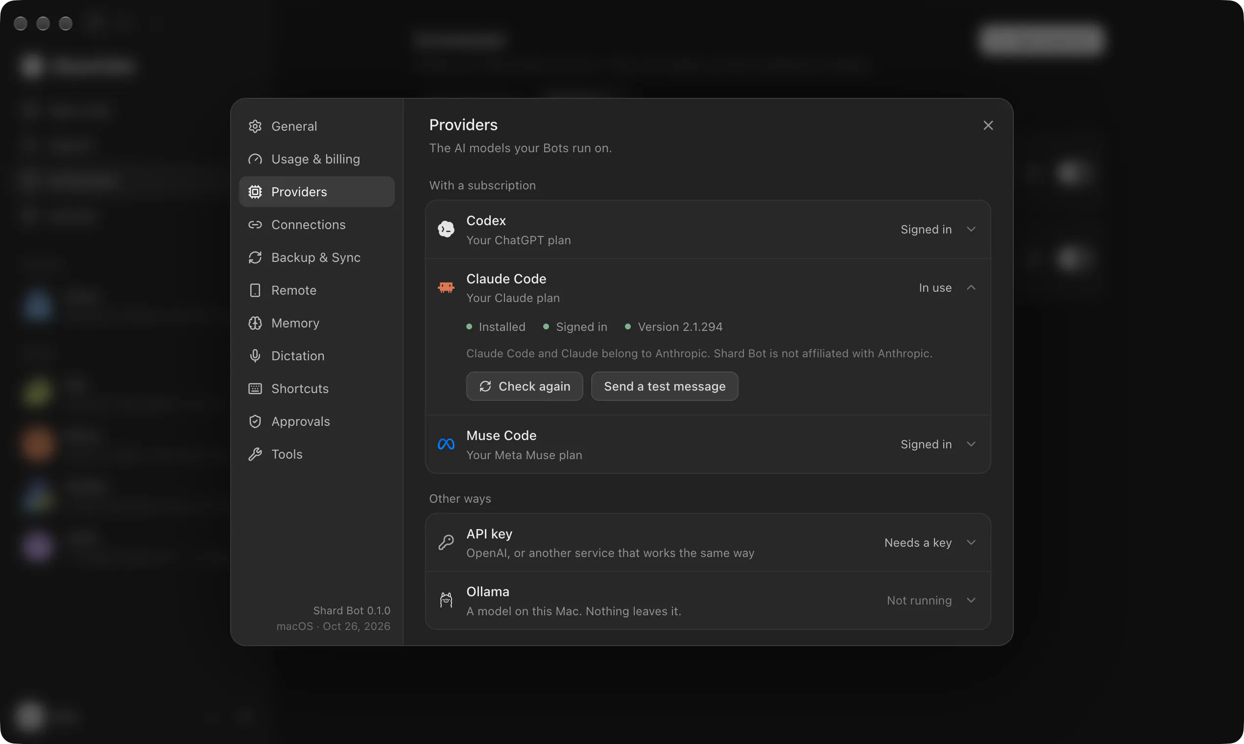The height and width of the screenshot is (744, 1244).
Task: Expand the API key row chevron
Action: coord(971,542)
